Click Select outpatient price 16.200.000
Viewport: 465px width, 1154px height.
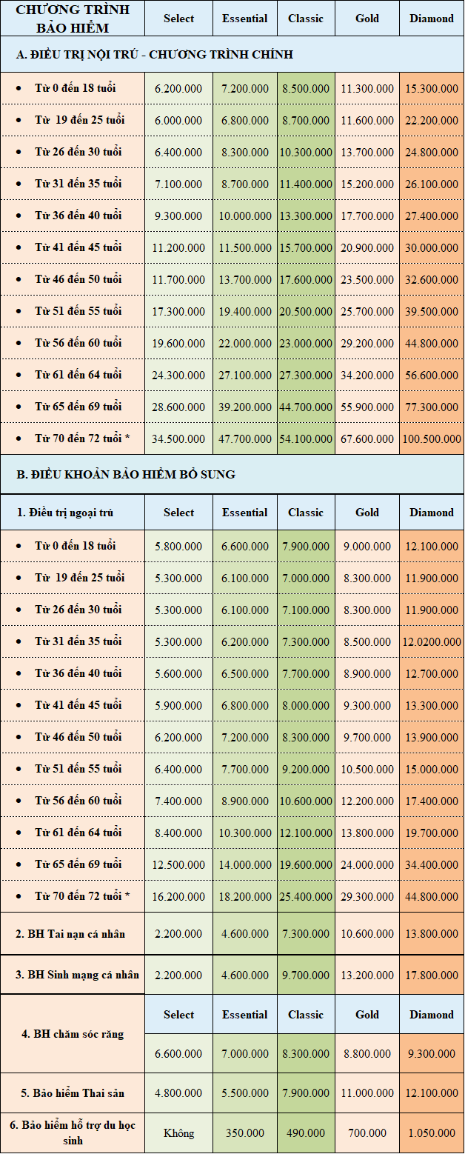(178, 896)
